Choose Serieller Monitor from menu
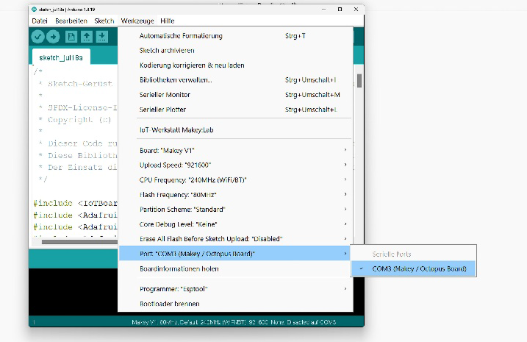Viewport: 527px width, 342px height. pyautogui.click(x=165, y=95)
